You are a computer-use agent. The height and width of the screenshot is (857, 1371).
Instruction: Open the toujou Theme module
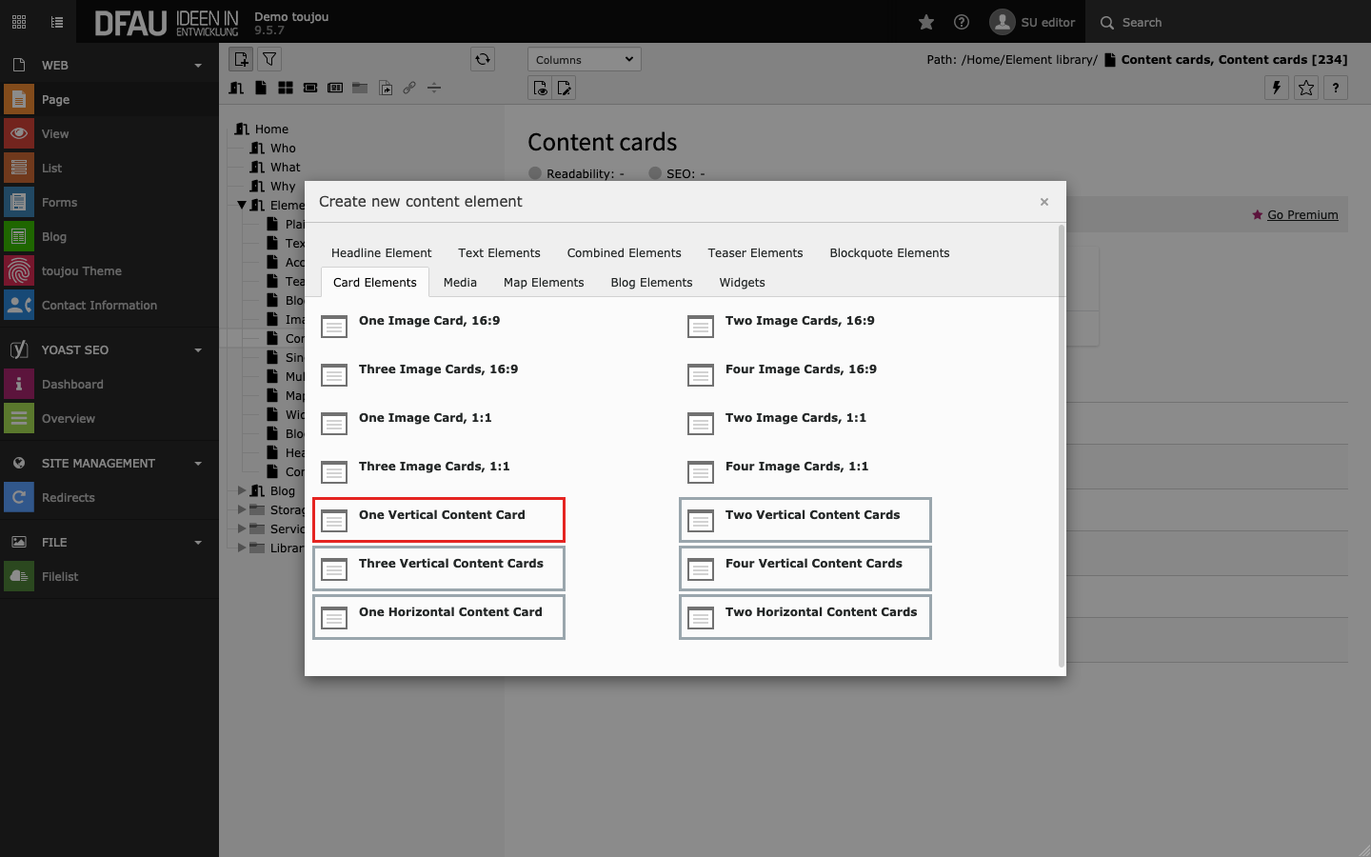[81, 270]
